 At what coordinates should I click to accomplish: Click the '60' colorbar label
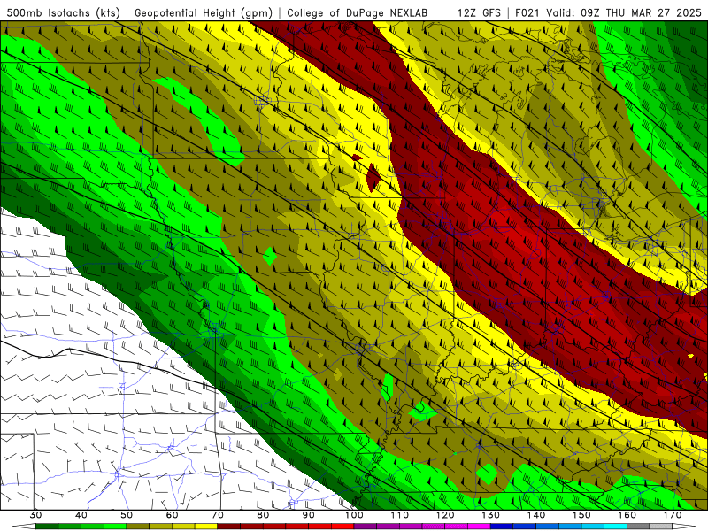(172, 515)
